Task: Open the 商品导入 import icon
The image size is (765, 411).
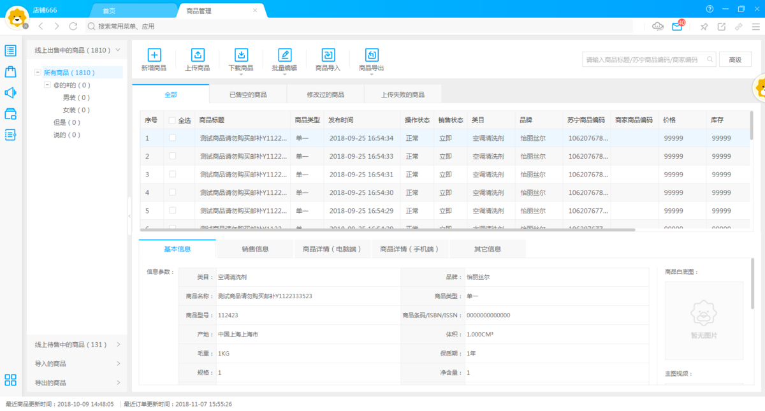Action: coord(328,55)
